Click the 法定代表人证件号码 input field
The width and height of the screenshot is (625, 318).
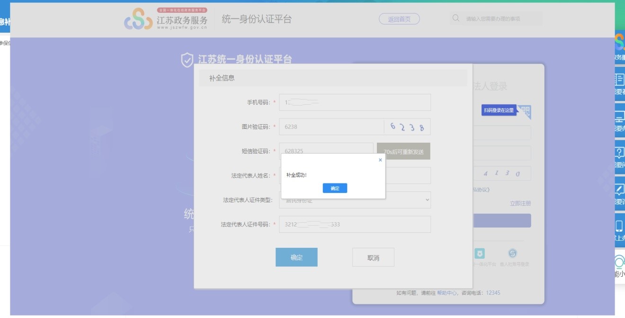[x=355, y=224]
